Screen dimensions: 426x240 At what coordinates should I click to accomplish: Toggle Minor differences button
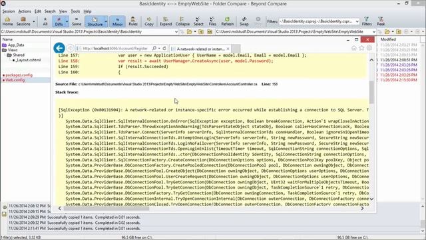(x=117, y=21)
